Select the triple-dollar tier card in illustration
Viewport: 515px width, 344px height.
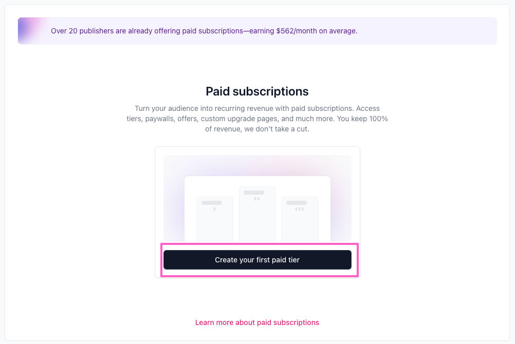300,219
